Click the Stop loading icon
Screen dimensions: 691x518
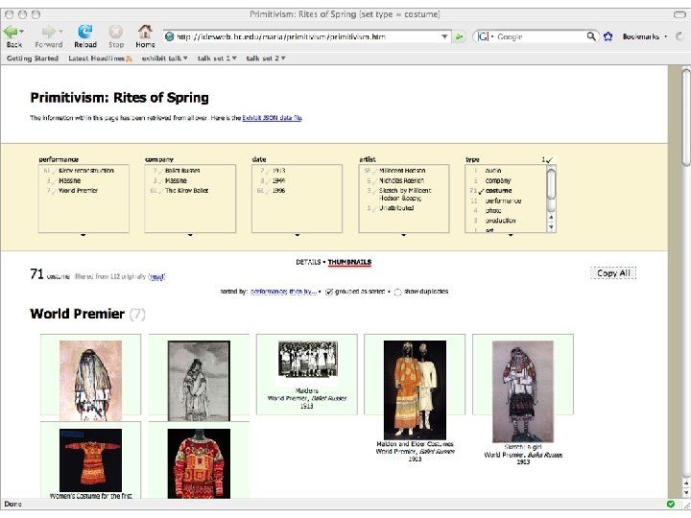[x=116, y=32]
